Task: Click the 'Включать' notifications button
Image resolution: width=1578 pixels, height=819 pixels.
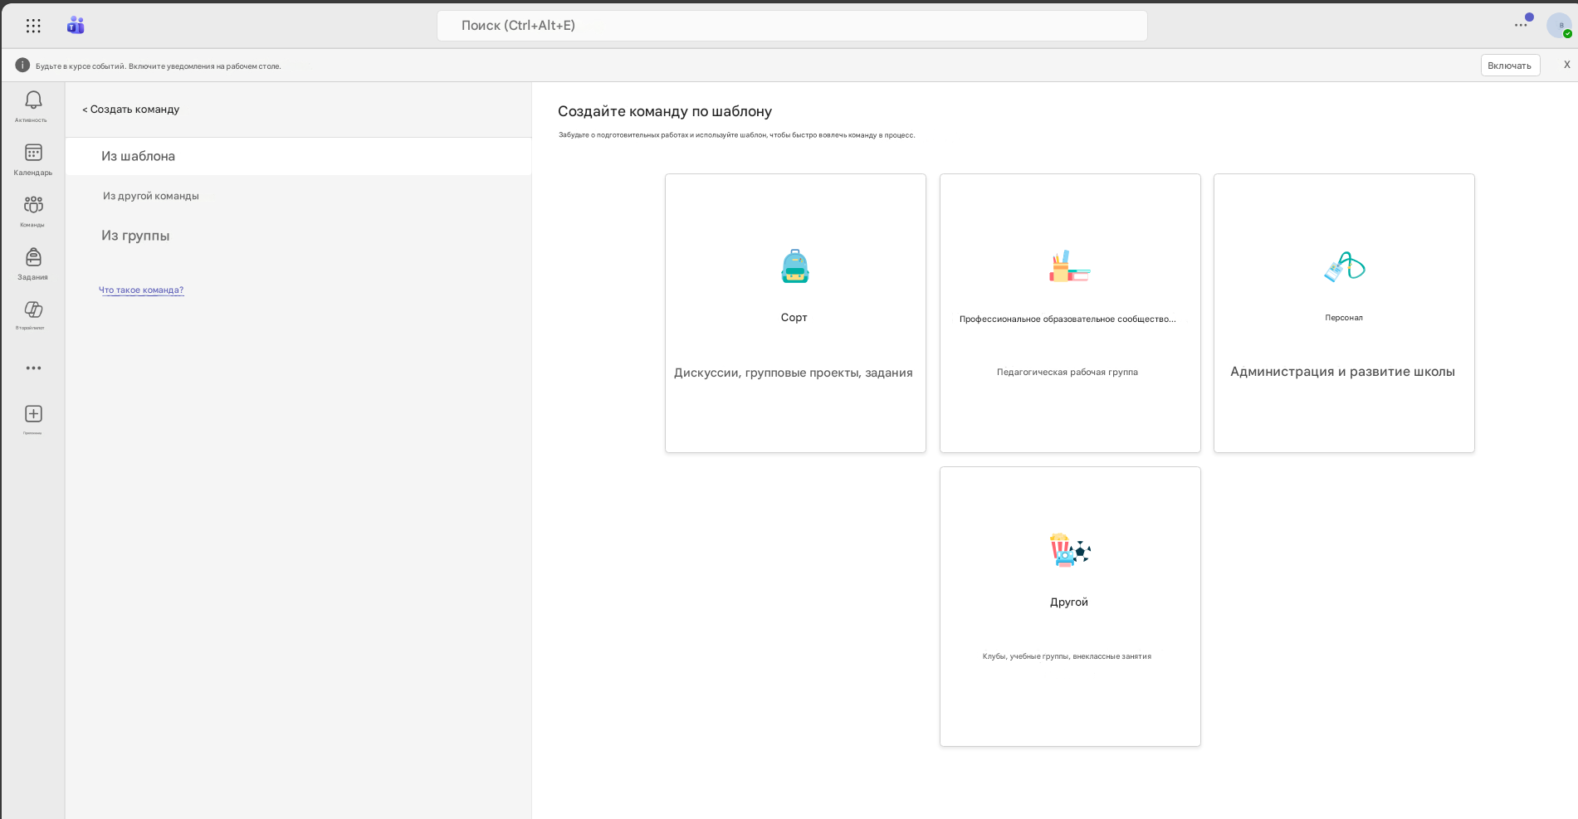Action: pyautogui.click(x=1510, y=66)
